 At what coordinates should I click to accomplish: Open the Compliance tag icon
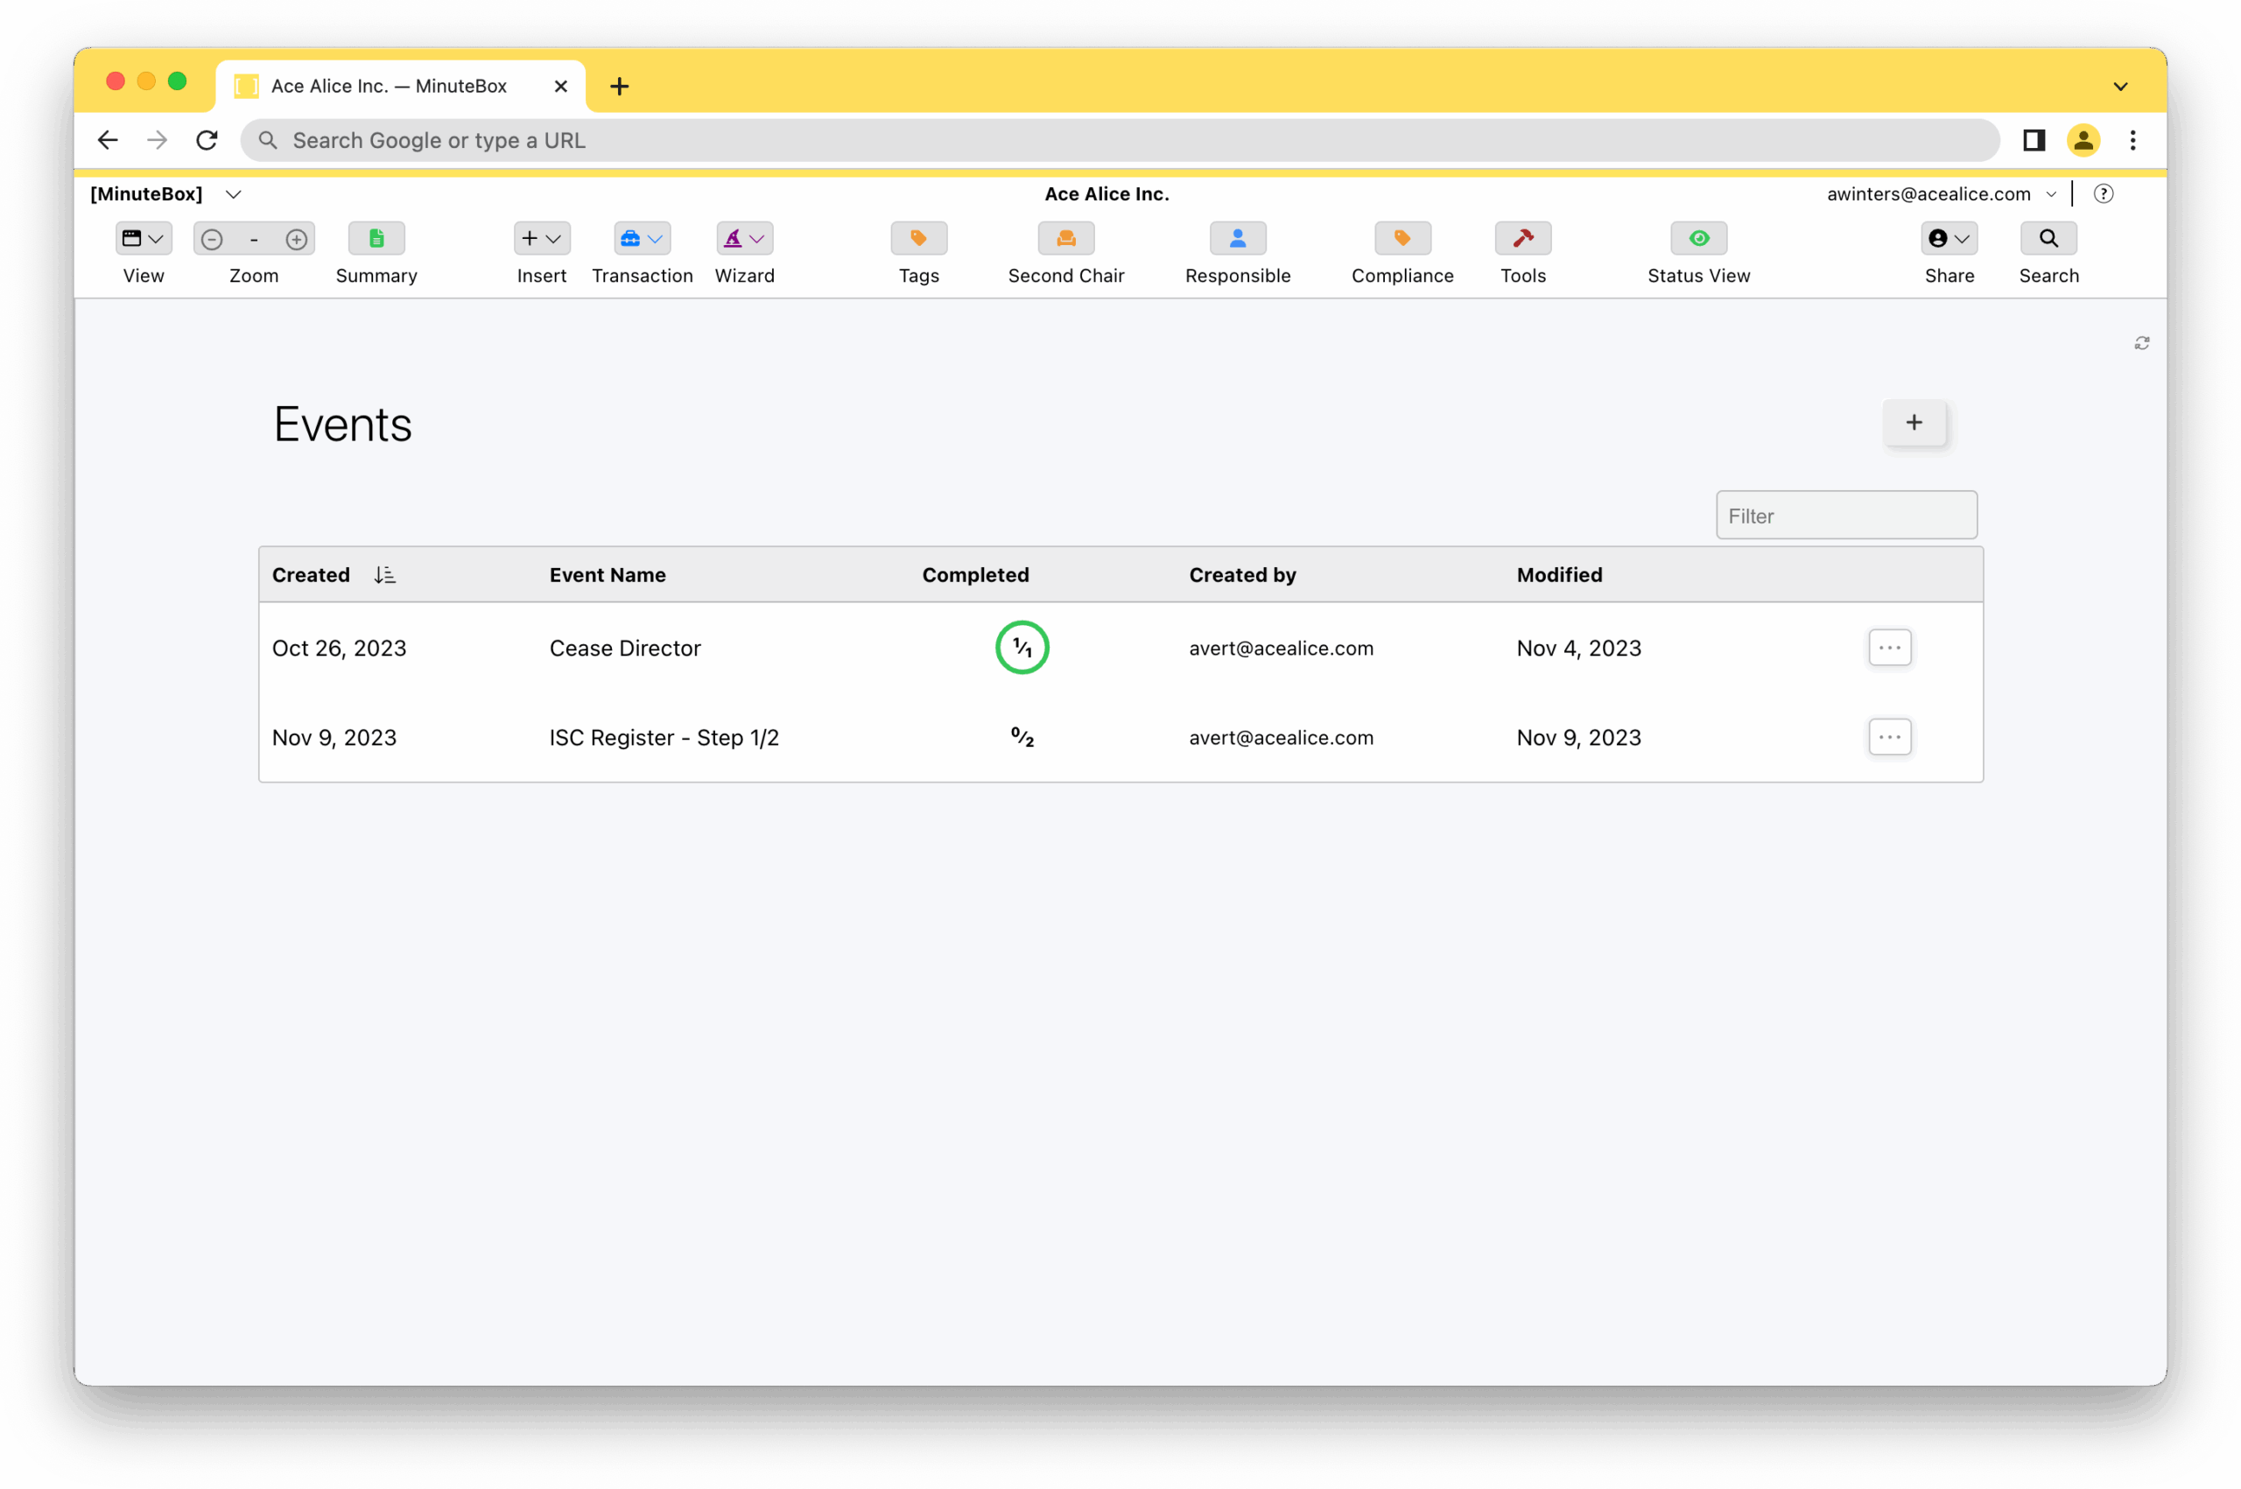click(1402, 238)
